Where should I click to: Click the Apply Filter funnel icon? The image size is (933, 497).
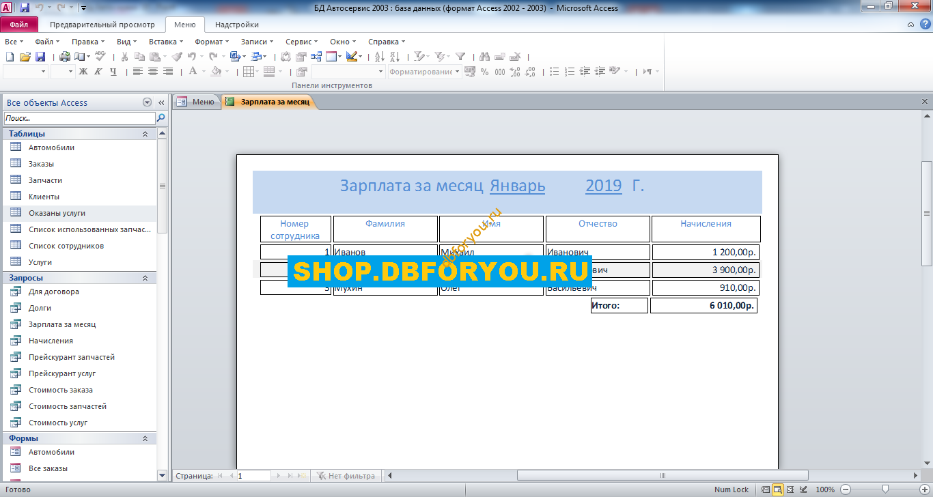pos(460,57)
